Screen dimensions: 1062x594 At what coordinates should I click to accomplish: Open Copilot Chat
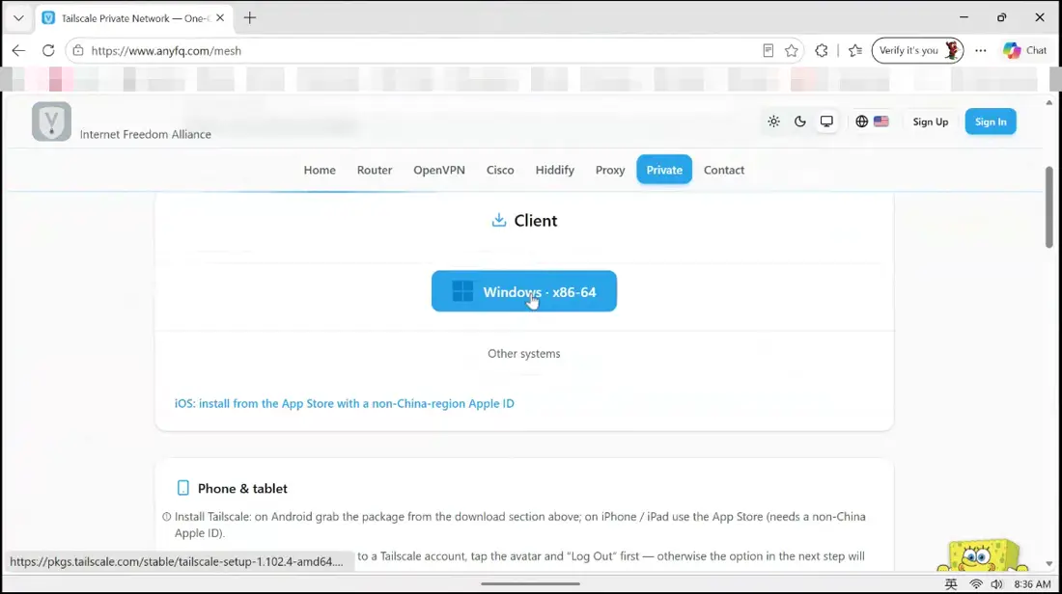coord(1025,51)
